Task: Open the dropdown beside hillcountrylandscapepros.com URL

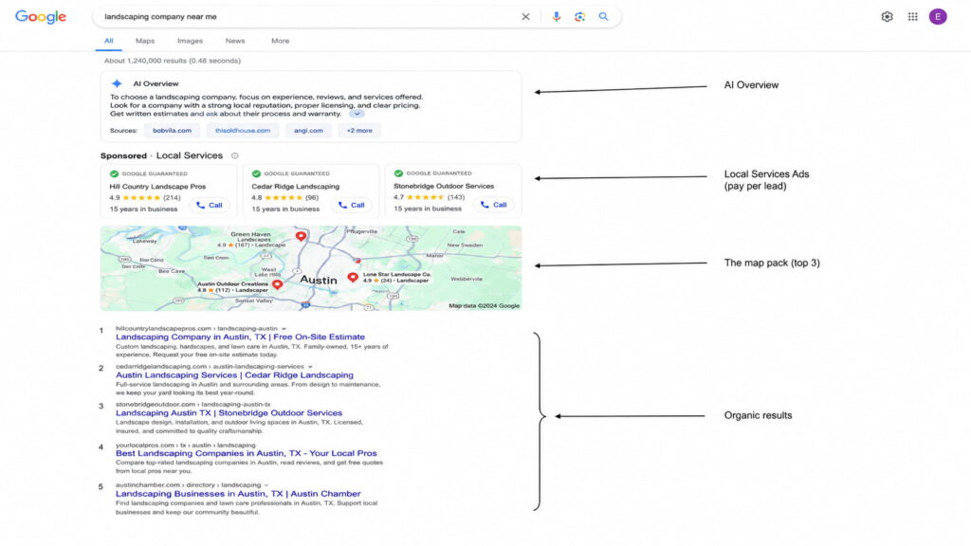Action: 284,329
